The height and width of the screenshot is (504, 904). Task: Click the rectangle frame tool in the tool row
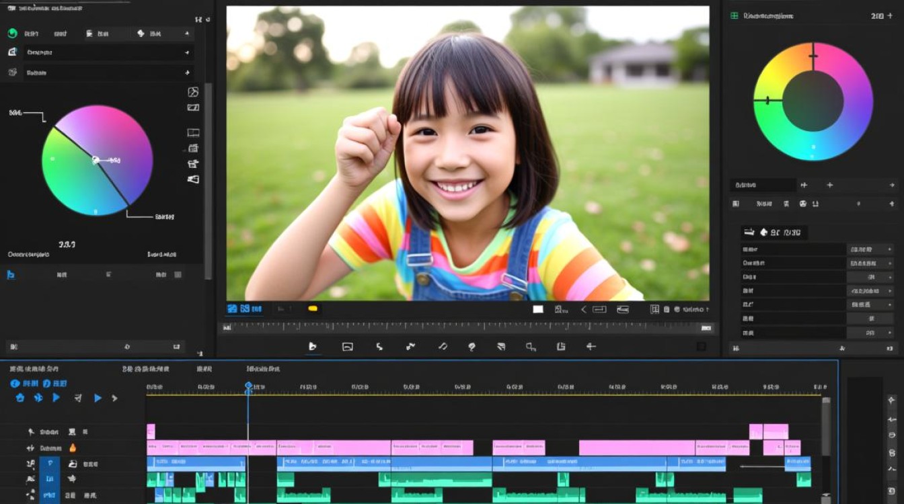(348, 347)
